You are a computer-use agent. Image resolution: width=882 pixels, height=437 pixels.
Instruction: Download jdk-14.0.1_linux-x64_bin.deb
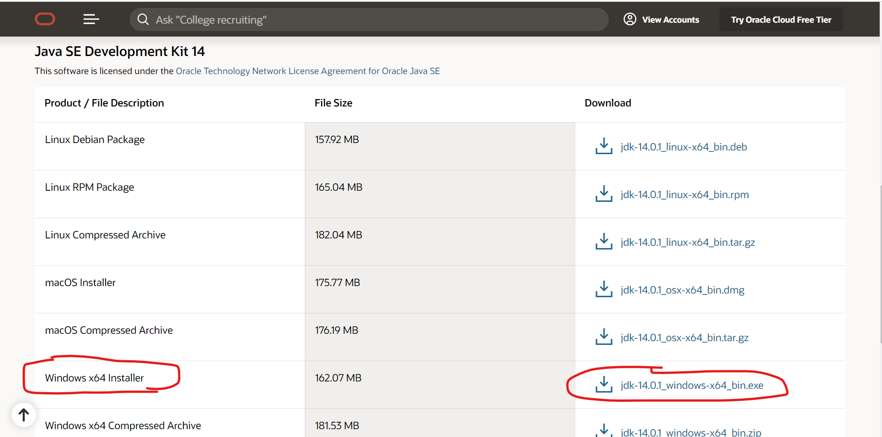click(x=684, y=147)
